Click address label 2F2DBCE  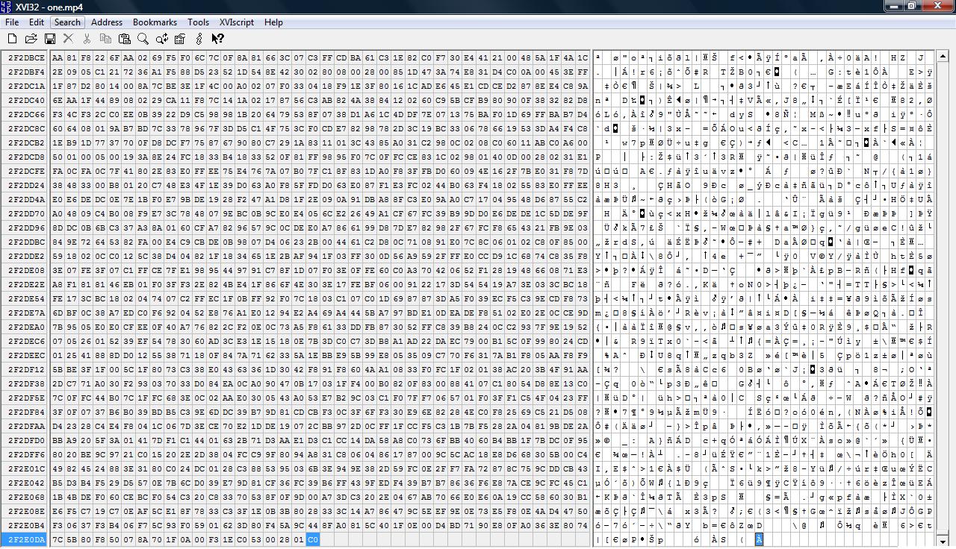point(26,57)
